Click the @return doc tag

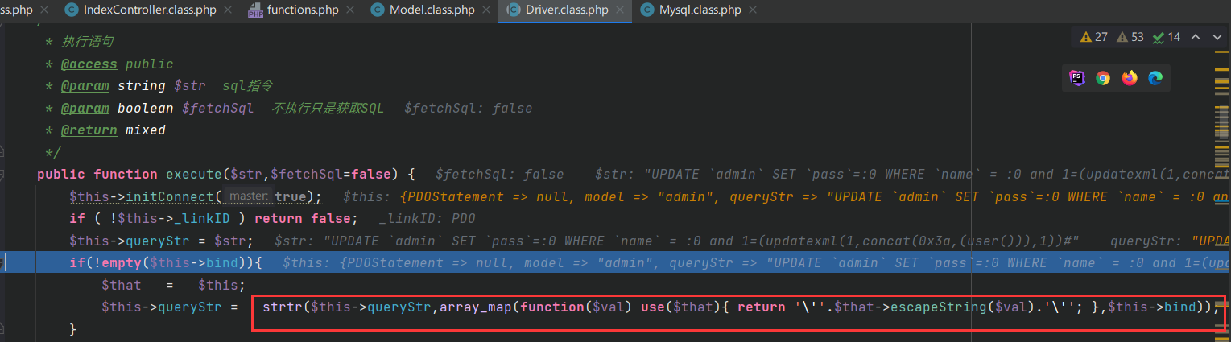click(x=89, y=130)
